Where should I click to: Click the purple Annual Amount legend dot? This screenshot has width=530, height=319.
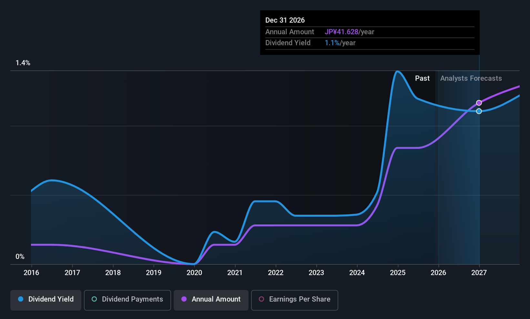tap(184, 299)
